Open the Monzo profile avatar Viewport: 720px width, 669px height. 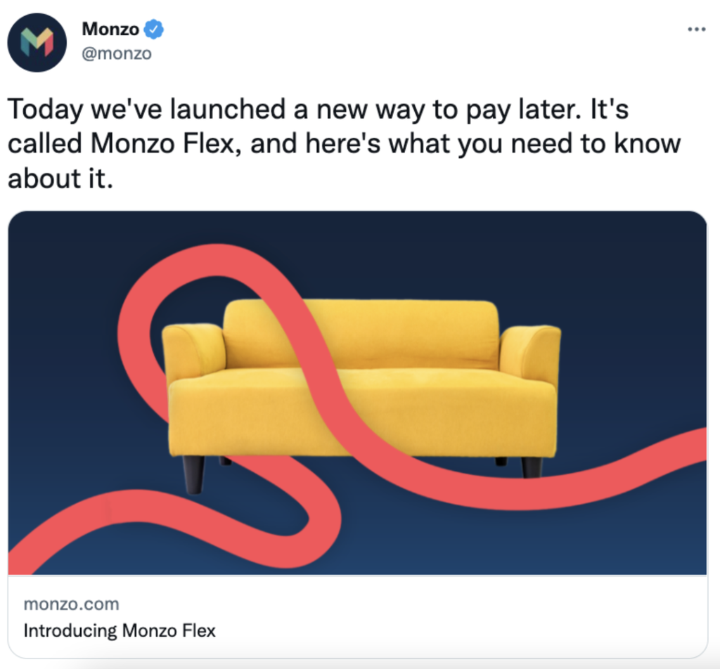coord(37,42)
